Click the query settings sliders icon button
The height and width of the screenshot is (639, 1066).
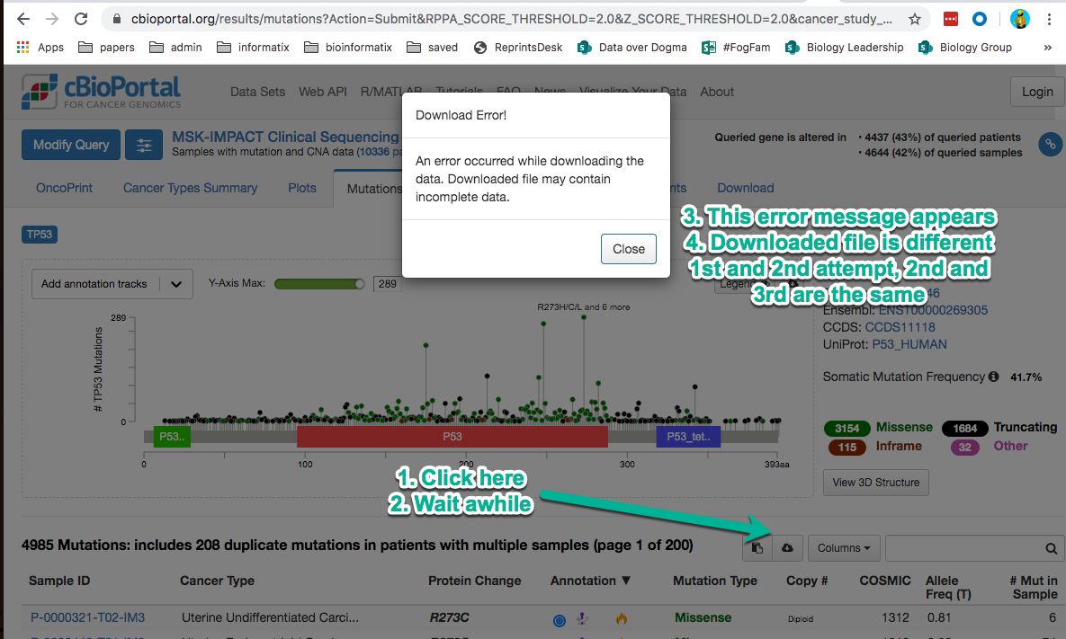pos(143,145)
